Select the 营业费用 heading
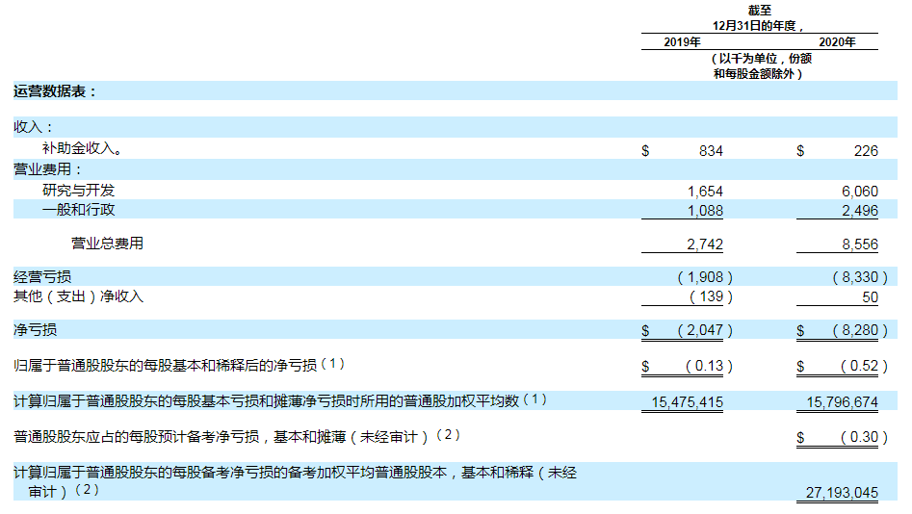Screen dimensions: 912x514 coord(48,169)
